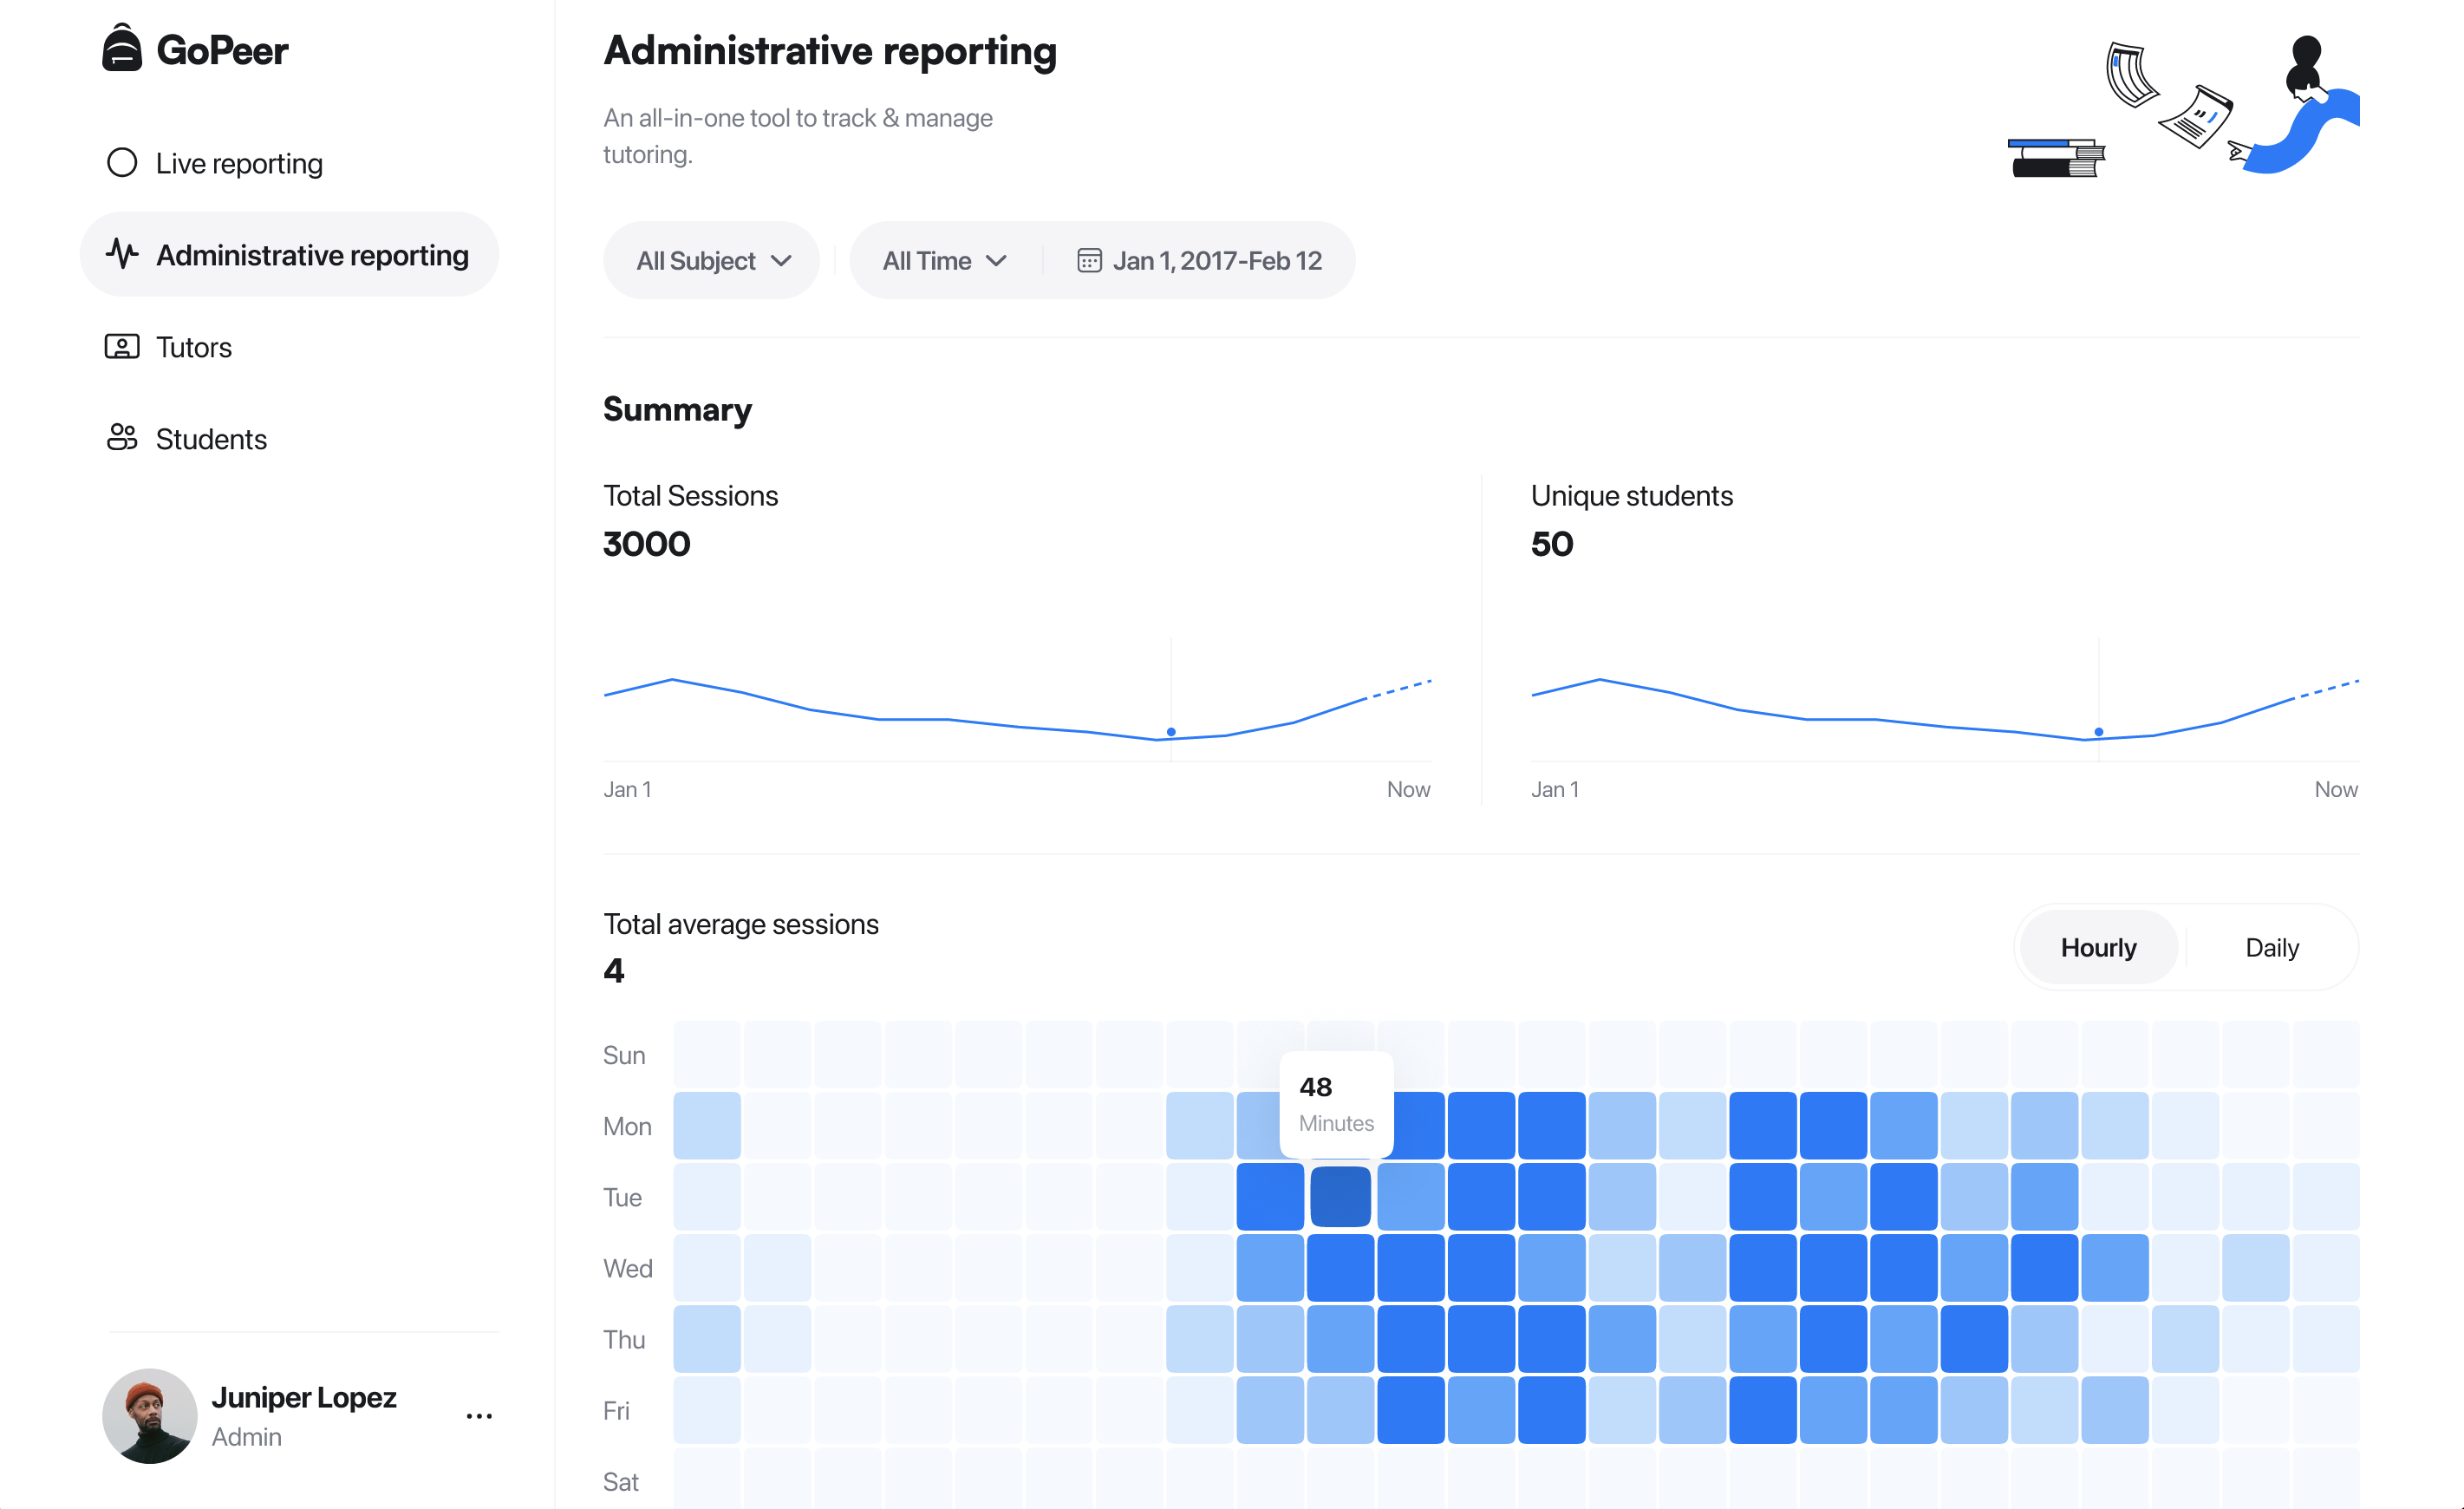The image size is (2464, 1509).
Task: Click the Students people icon
Action: [122, 438]
